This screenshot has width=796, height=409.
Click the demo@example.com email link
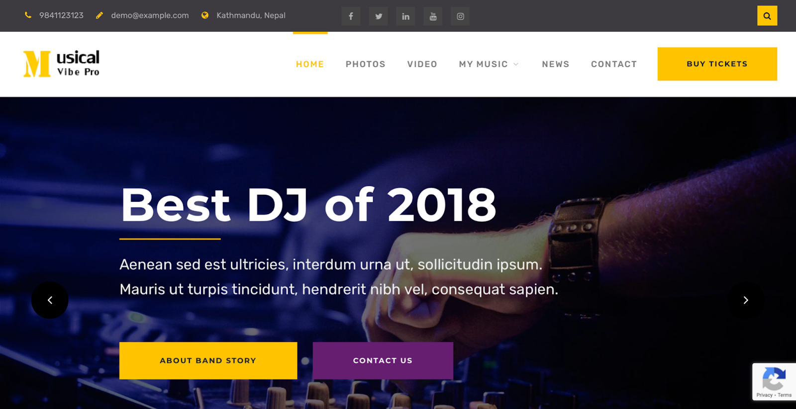150,15
